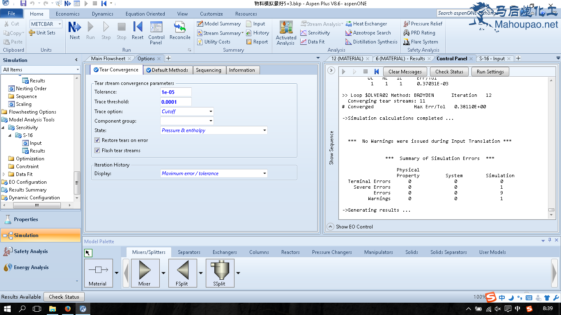Switch to the Equation Oriented ribbon tab
The width and height of the screenshot is (561, 315).
coord(145,14)
